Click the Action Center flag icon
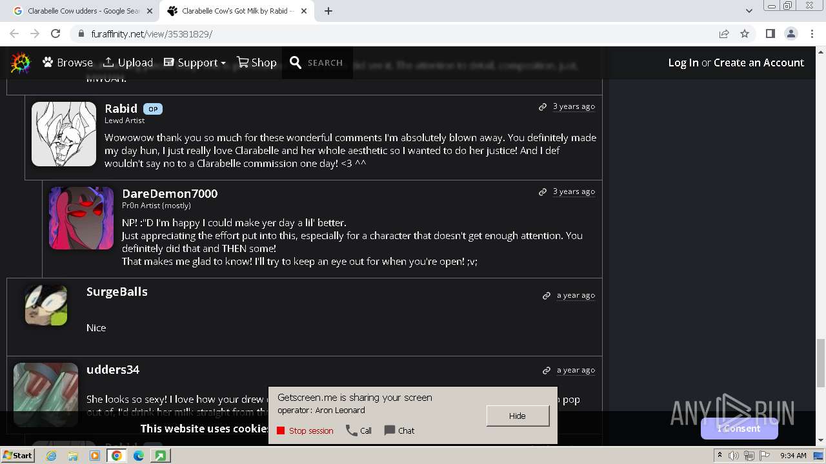 coord(763,456)
